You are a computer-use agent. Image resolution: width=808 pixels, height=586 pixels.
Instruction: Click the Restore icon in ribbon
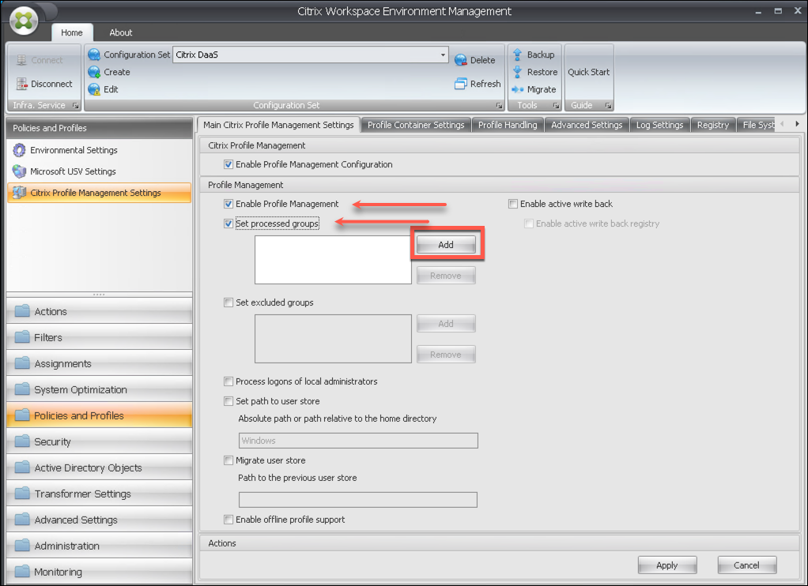pos(519,72)
